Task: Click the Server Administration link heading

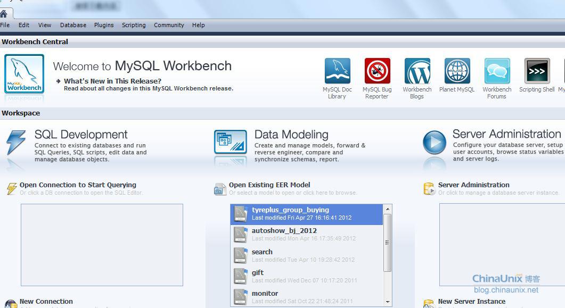Action: click(x=473, y=185)
